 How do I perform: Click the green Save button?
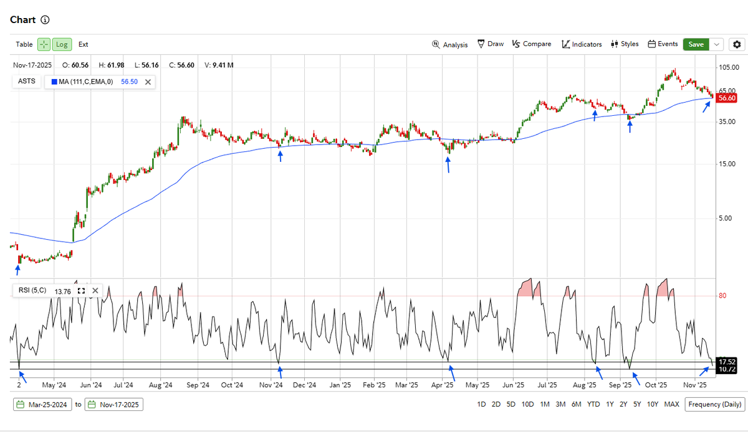coord(696,44)
